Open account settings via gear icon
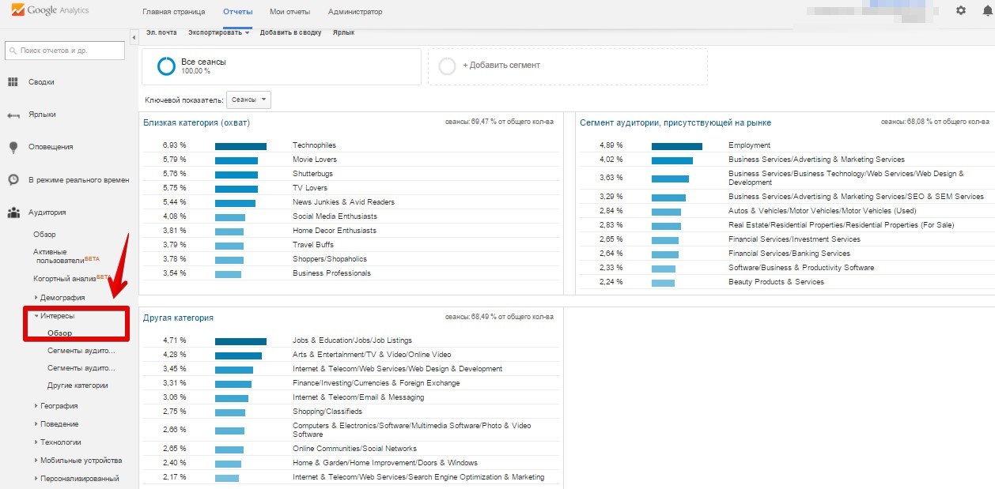This screenshot has height=489, width=995. [960, 12]
